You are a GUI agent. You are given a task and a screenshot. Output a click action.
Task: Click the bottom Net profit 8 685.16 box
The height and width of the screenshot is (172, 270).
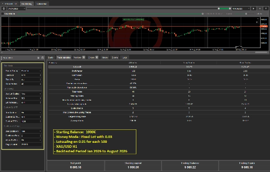point(76,165)
